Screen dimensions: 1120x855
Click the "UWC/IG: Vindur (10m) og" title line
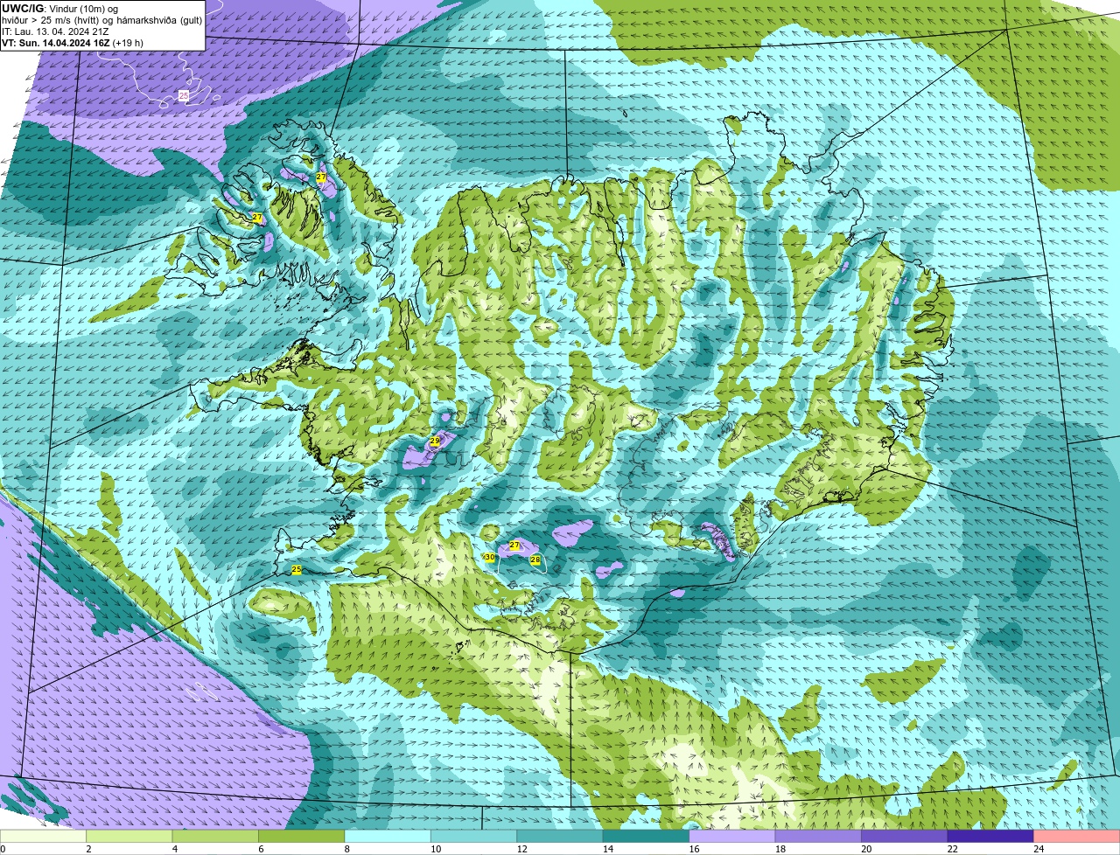click(x=60, y=9)
